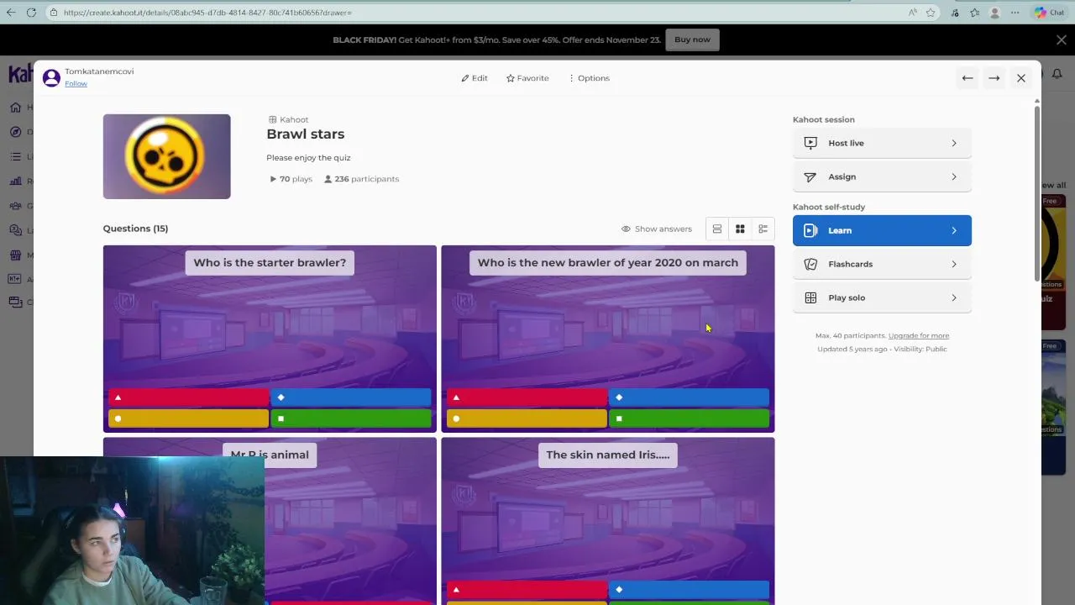Image resolution: width=1075 pixels, height=605 pixels.
Task: Switch to the stacked list question view
Action: click(717, 229)
